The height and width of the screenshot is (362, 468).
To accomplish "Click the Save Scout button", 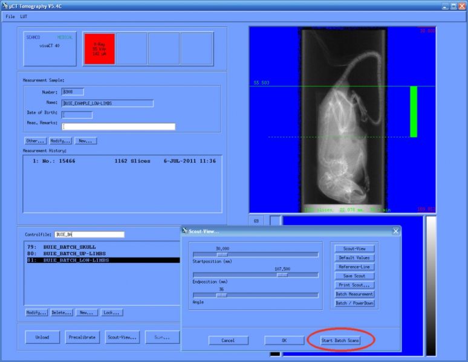I will tap(354, 276).
